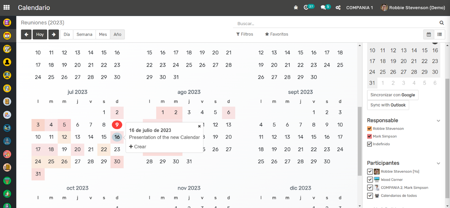Collapse the Responsable section
The width and height of the screenshot is (450, 208).
438,121
